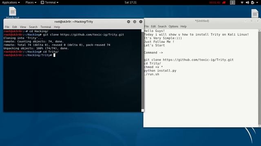Click the 'Command ->' line in editor

pyautogui.click(x=153, y=53)
